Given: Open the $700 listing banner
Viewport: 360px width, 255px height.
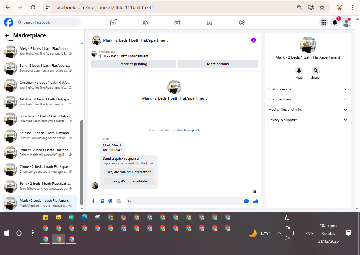Looking at the screenshot, I should (174, 54).
